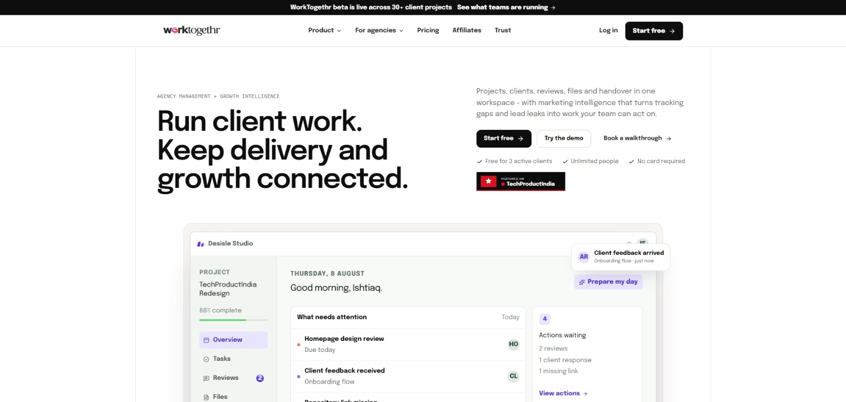This screenshot has width=846, height=402.
Task: Click the TechProductIndia Redesign project name
Action: [x=228, y=289]
